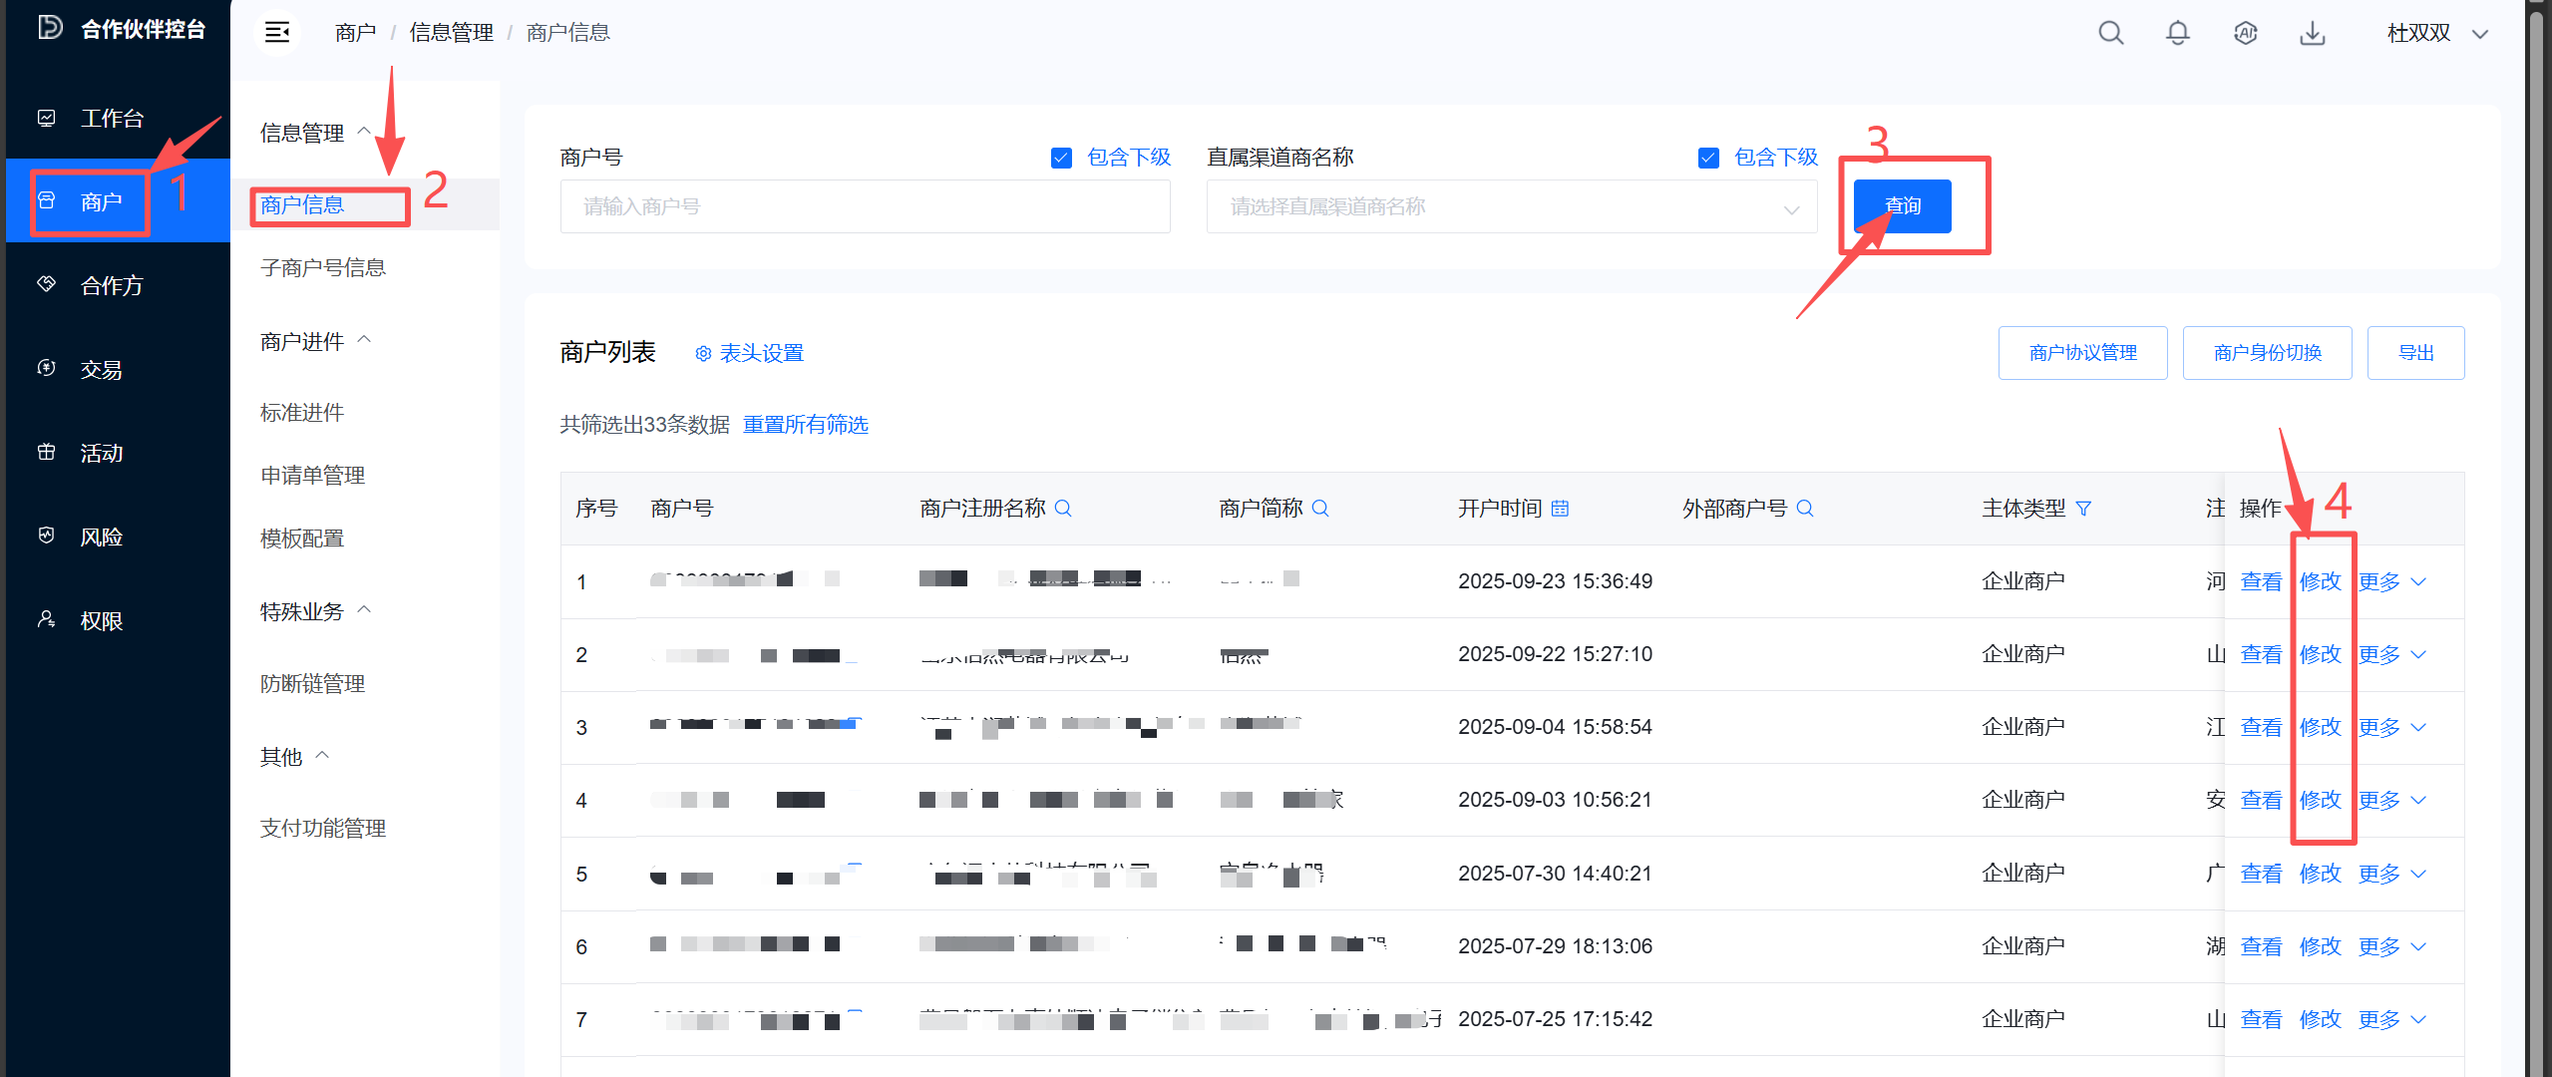Image resolution: width=2552 pixels, height=1077 pixels.
Task: Select 防断链管理 submenu item
Action: coord(313,683)
